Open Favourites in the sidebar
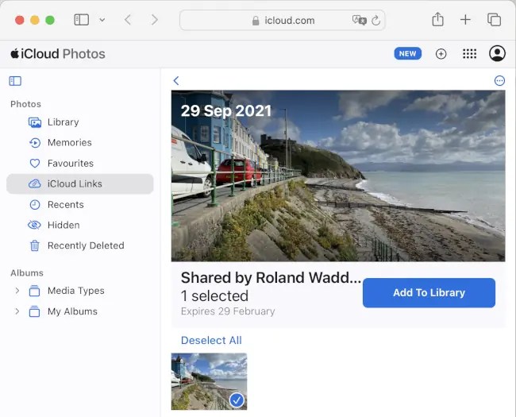516x417 pixels. pos(80,164)
